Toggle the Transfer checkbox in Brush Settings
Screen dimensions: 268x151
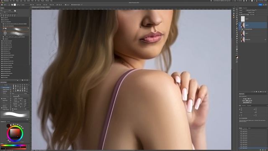[x=2, y=99]
